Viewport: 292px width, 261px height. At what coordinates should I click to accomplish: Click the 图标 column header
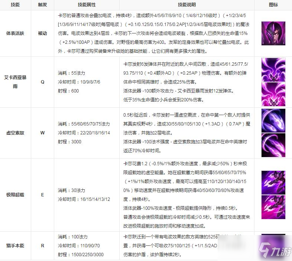(273, 5)
